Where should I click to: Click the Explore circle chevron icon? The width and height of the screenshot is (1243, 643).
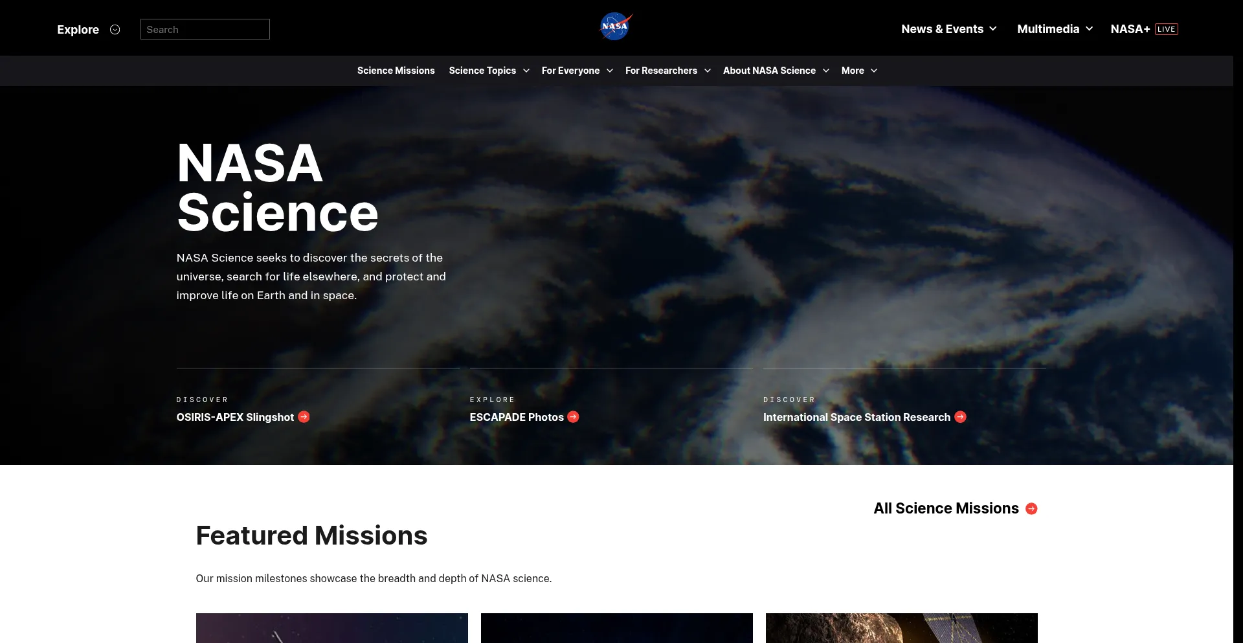click(x=115, y=30)
